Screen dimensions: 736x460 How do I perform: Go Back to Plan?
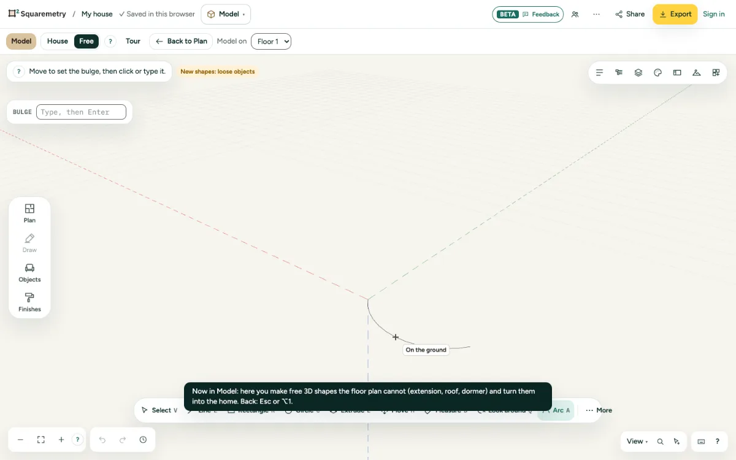pos(181,41)
